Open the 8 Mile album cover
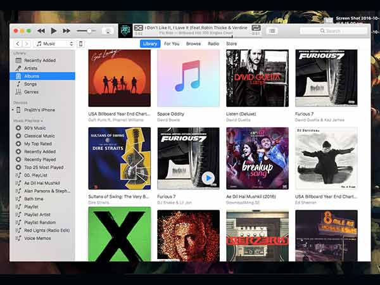 click(x=326, y=236)
